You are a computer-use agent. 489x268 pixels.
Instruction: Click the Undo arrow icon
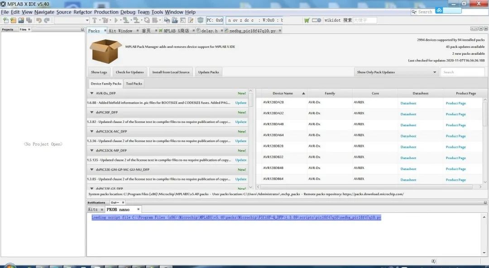coord(39,20)
